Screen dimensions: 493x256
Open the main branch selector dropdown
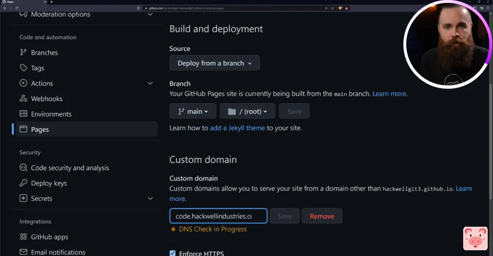tap(193, 111)
